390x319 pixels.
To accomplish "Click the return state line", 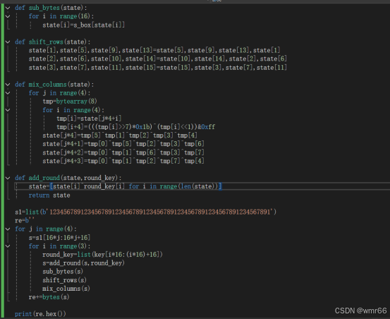I will coord(49,195).
